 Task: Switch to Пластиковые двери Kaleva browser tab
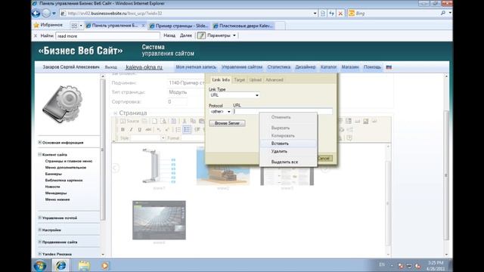point(244,26)
